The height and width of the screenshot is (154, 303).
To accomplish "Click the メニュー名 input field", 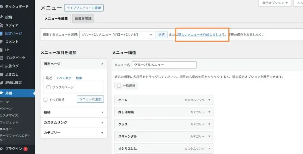I will tap(164, 65).
